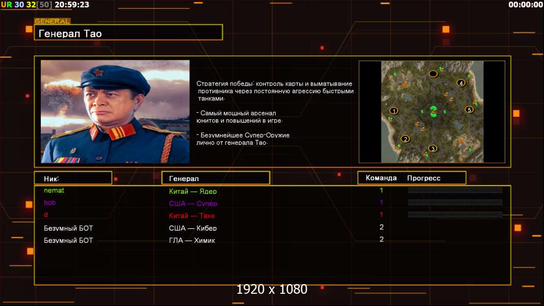The image size is (544, 306).
Task: Select player name "nemat"
Action: tap(54, 190)
